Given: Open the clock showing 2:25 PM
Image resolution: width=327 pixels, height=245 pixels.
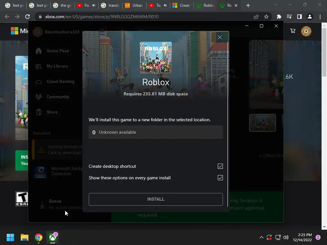Looking at the screenshot, I should 302,237.
